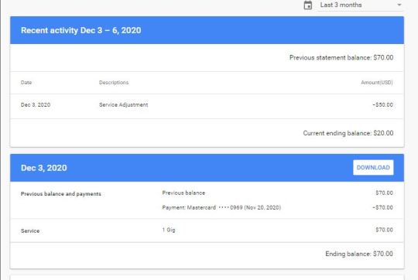Click the Amount(USD) column header
The height and width of the screenshot is (280, 418).
tap(377, 83)
